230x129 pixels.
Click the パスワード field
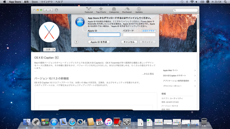click(139, 34)
